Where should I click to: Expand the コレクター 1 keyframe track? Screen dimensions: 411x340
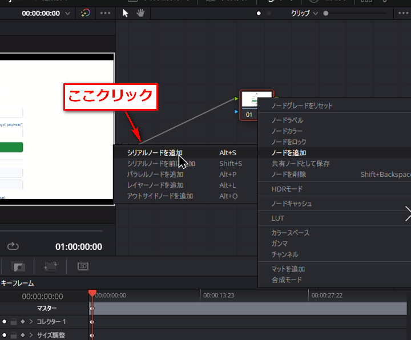pyautogui.click(x=31, y=322)
